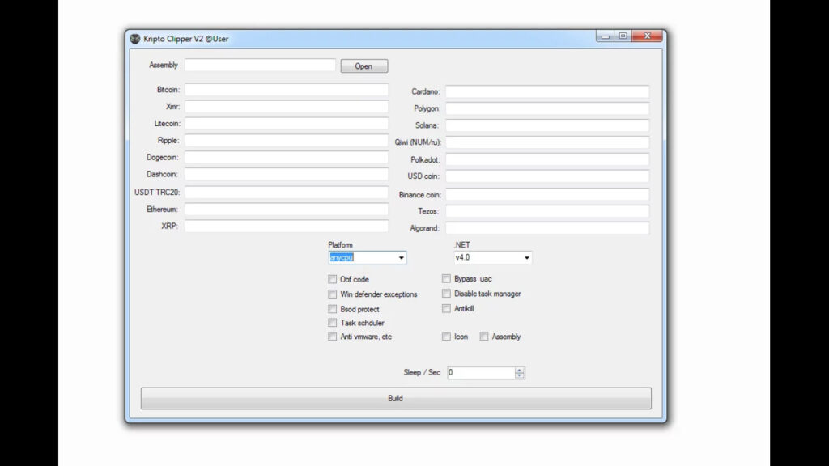
Task: Select the Litecoin address field
Action: [286, 124]
